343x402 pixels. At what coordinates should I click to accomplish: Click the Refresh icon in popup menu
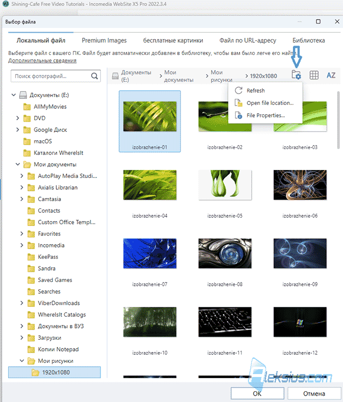point(239,90)
